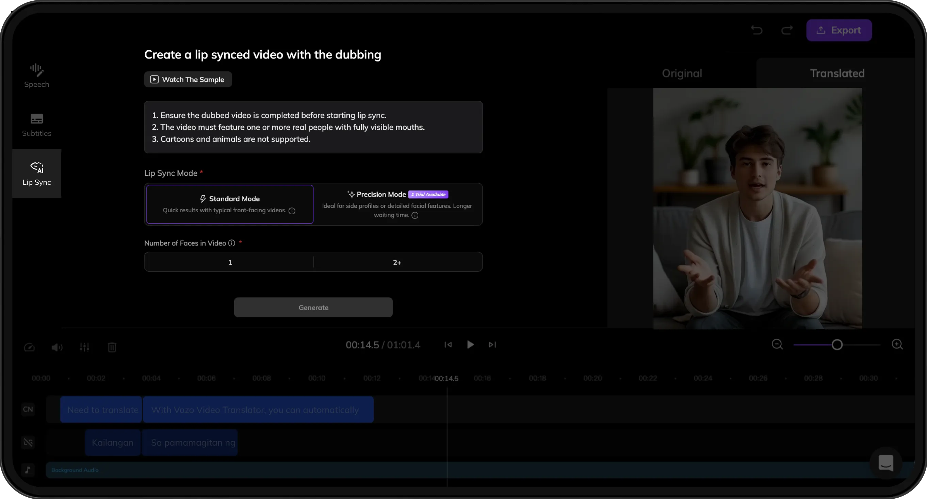This screenshot has height=499, width=927.
Task: Select Standard Mode lip sync option
Action: coord(230,204)
